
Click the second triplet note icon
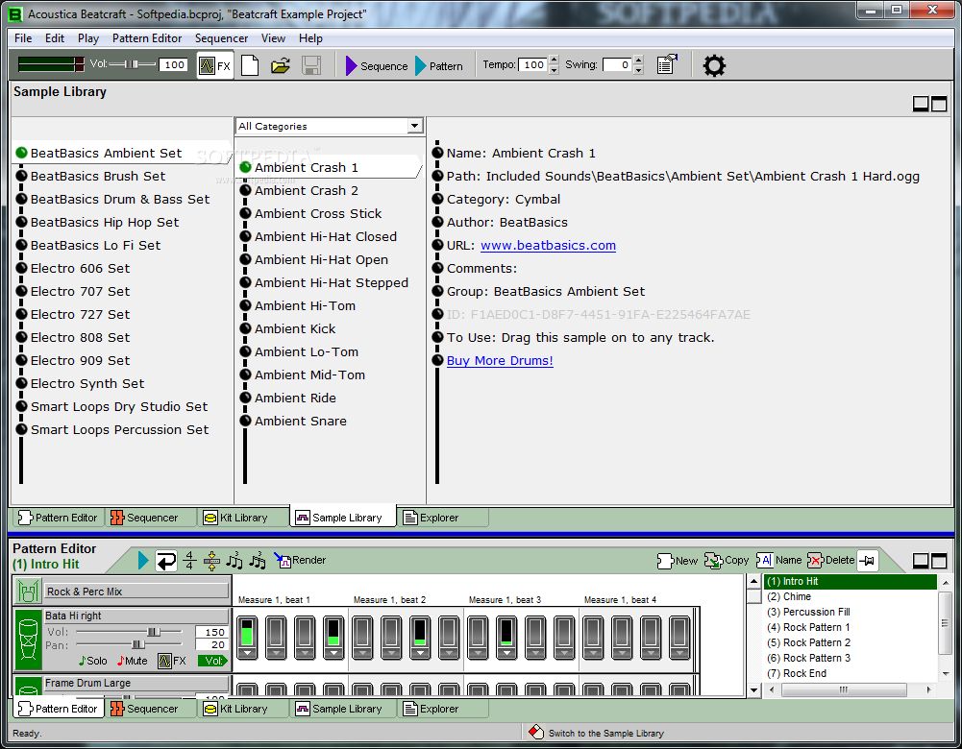(258, 560)
